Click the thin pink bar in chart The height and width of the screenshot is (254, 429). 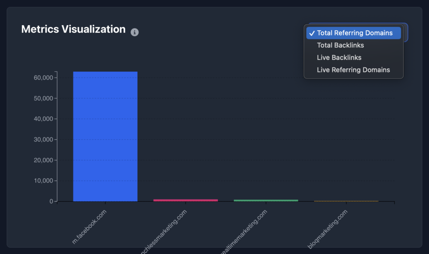(186, 200)
